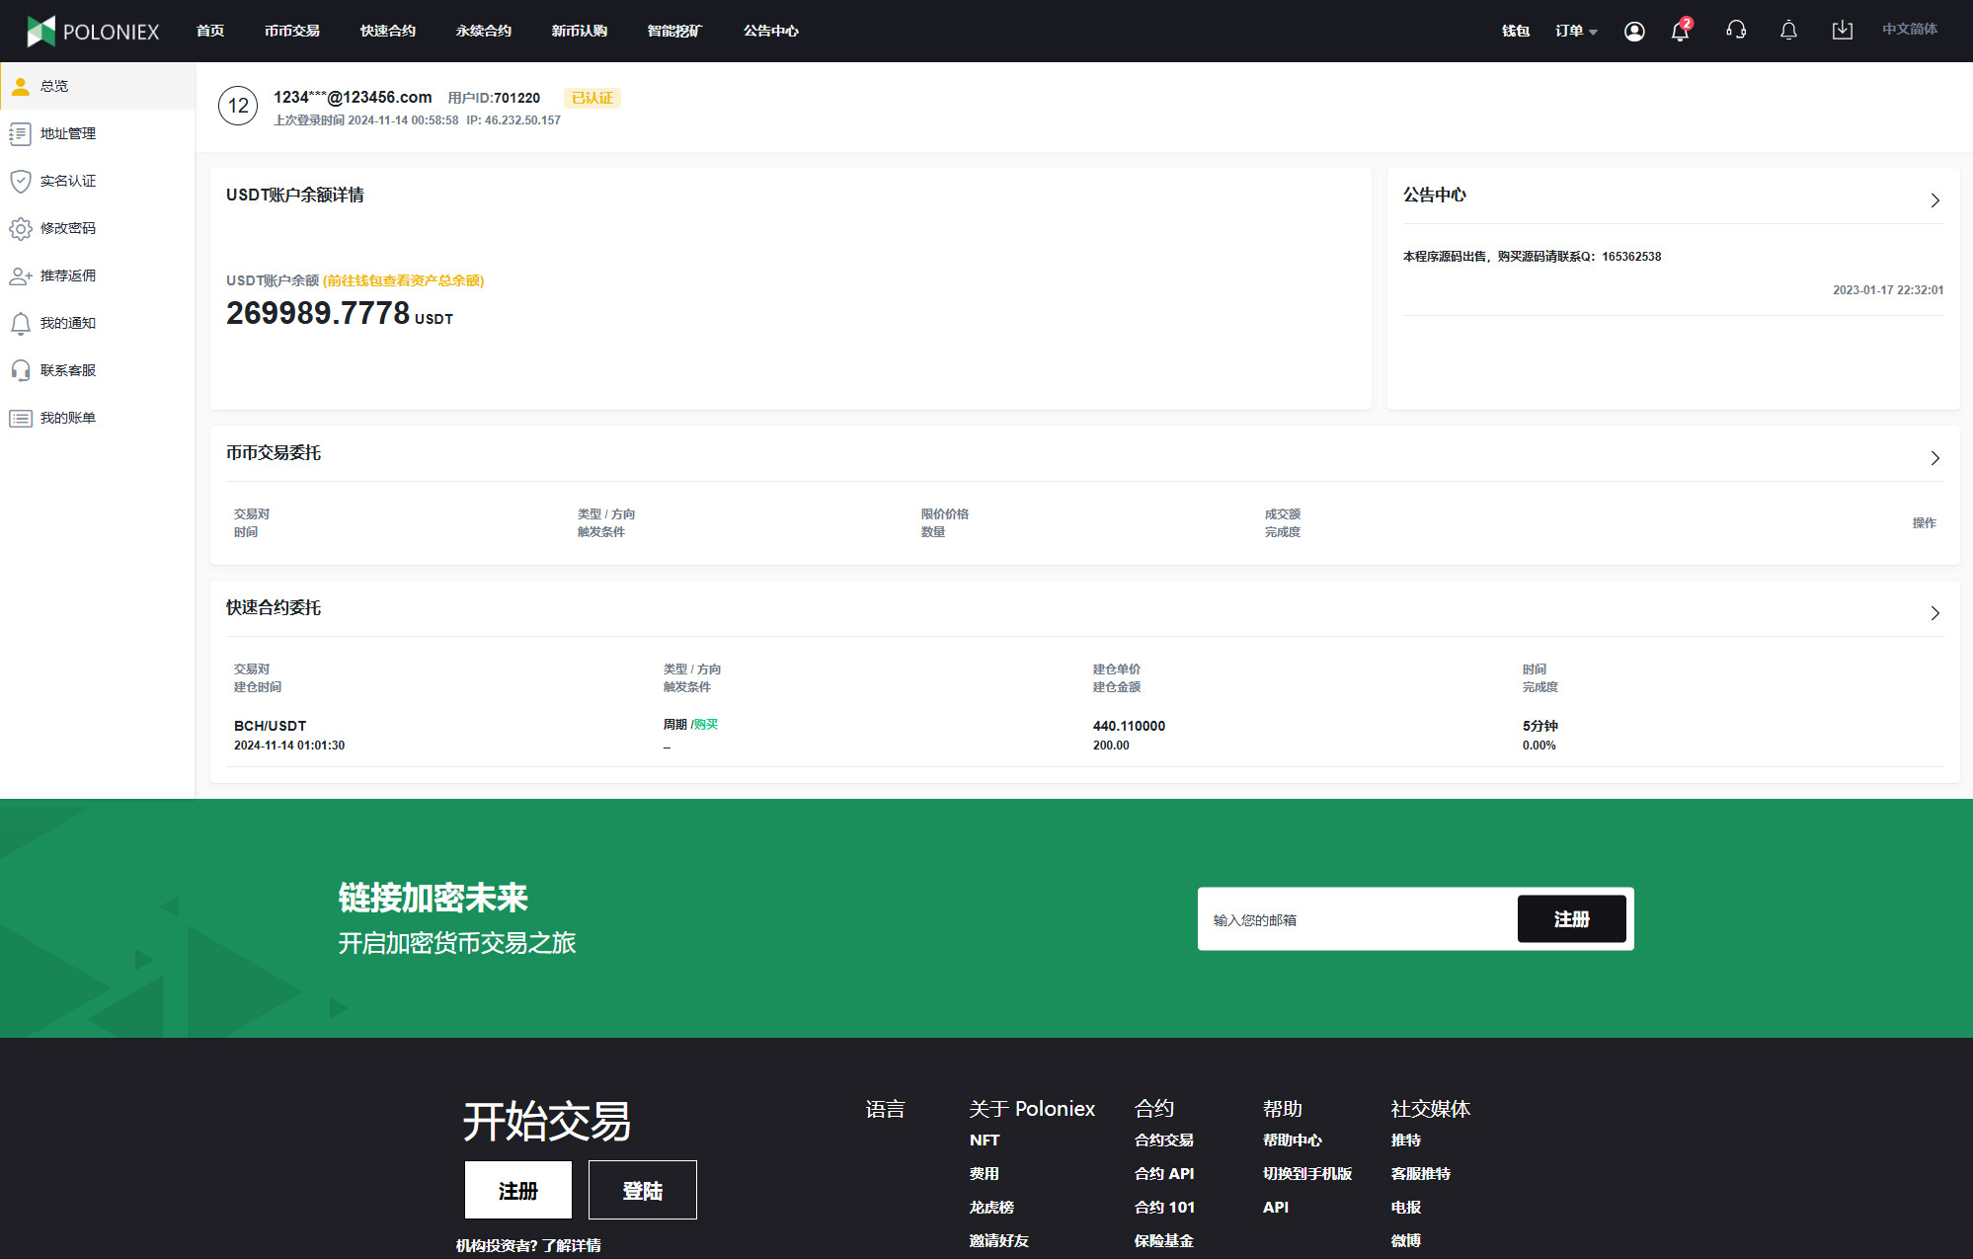This screenshot has height=1259, width=1973.
Task: Open 地址管理 in the sidebar
Action: coord(67,133)
